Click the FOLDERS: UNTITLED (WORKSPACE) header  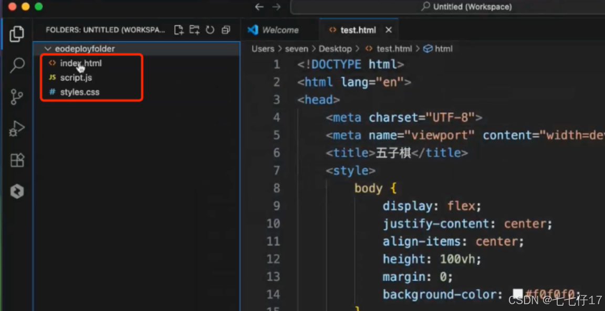(x=106, y=30)
